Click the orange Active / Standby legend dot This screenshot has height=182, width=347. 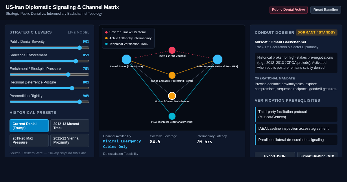106,38
